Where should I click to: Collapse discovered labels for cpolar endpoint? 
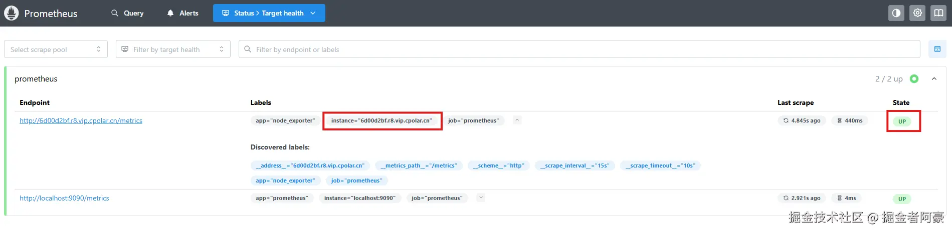[517, 120]
